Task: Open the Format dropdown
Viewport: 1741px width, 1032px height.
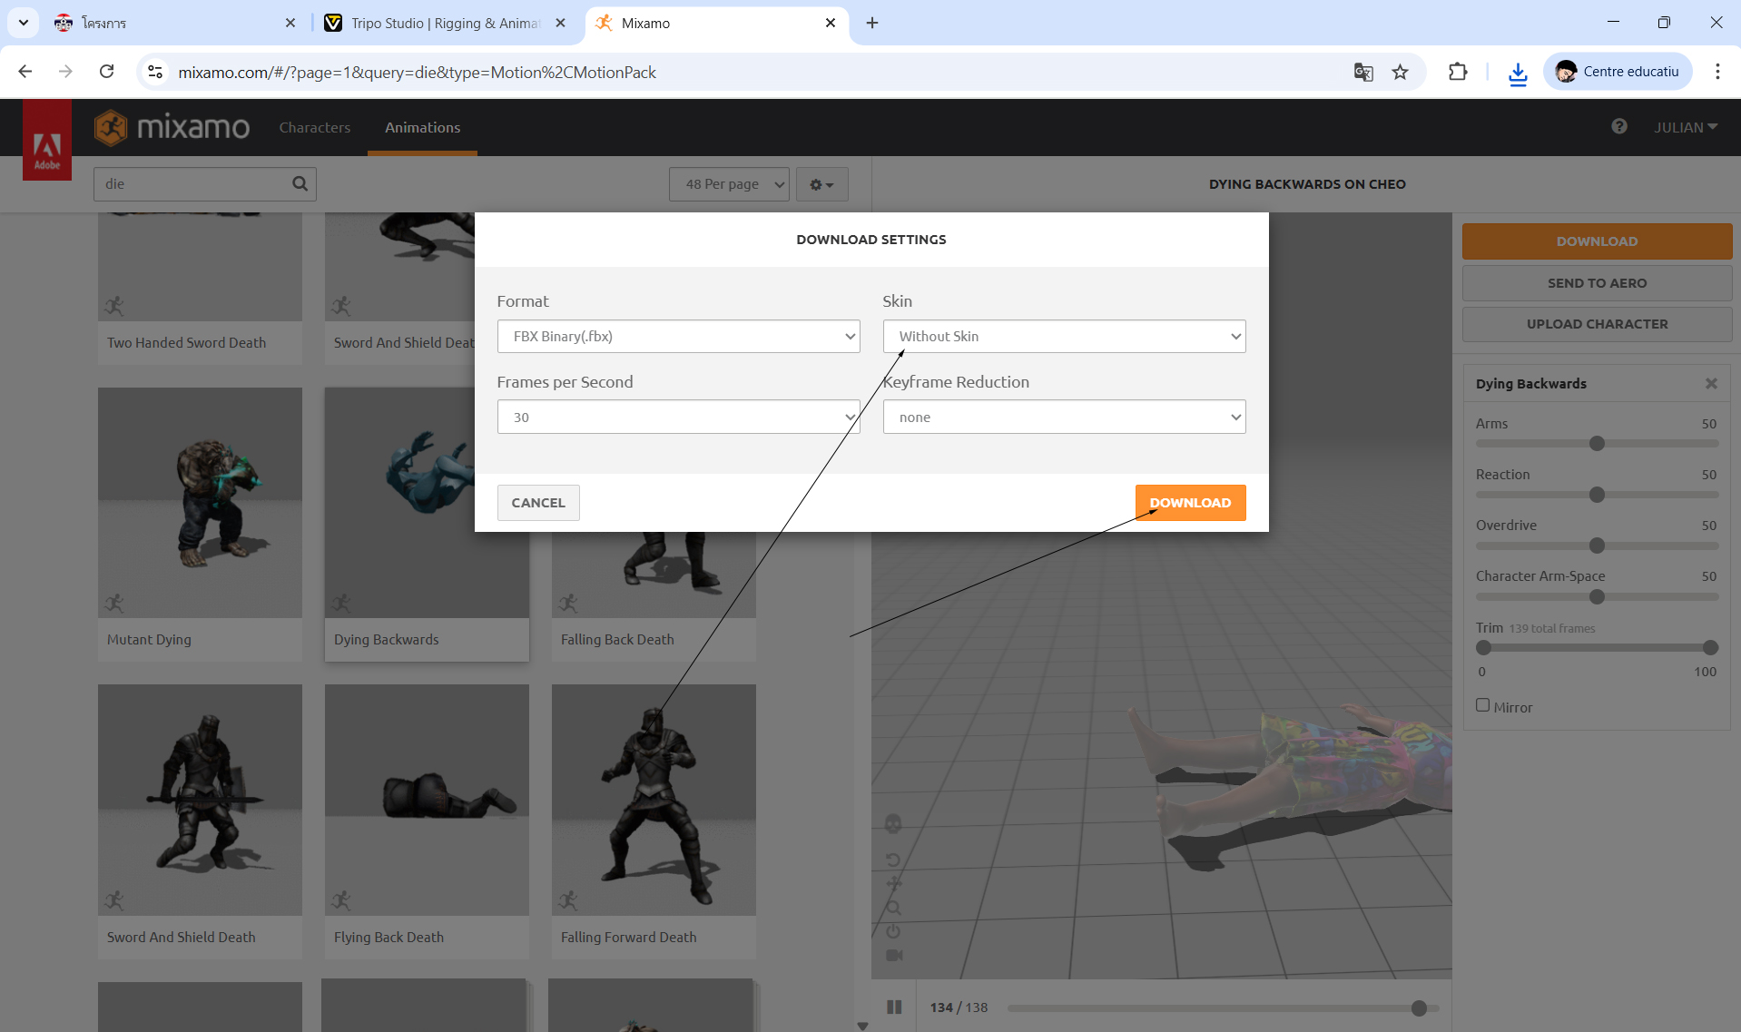Action: click(678, 337)
